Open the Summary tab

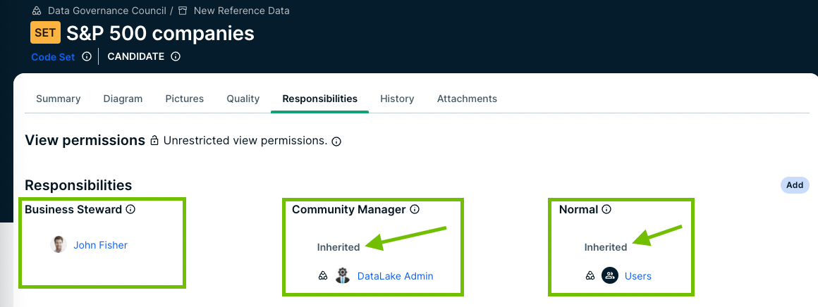click(x=58, y=99)
